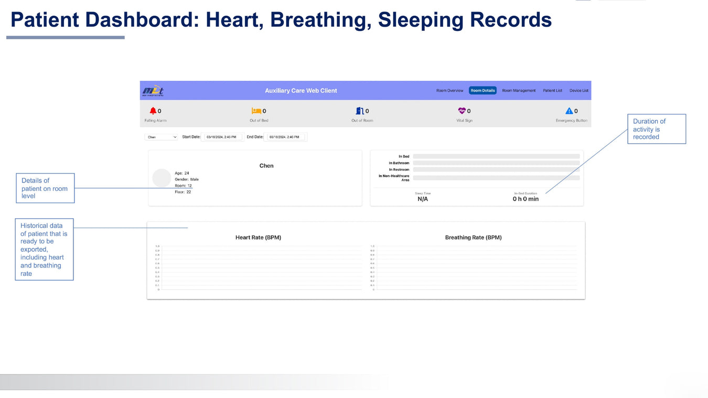Click the Out of Bed icon
The image size is (708, 398).
(256, 111)
